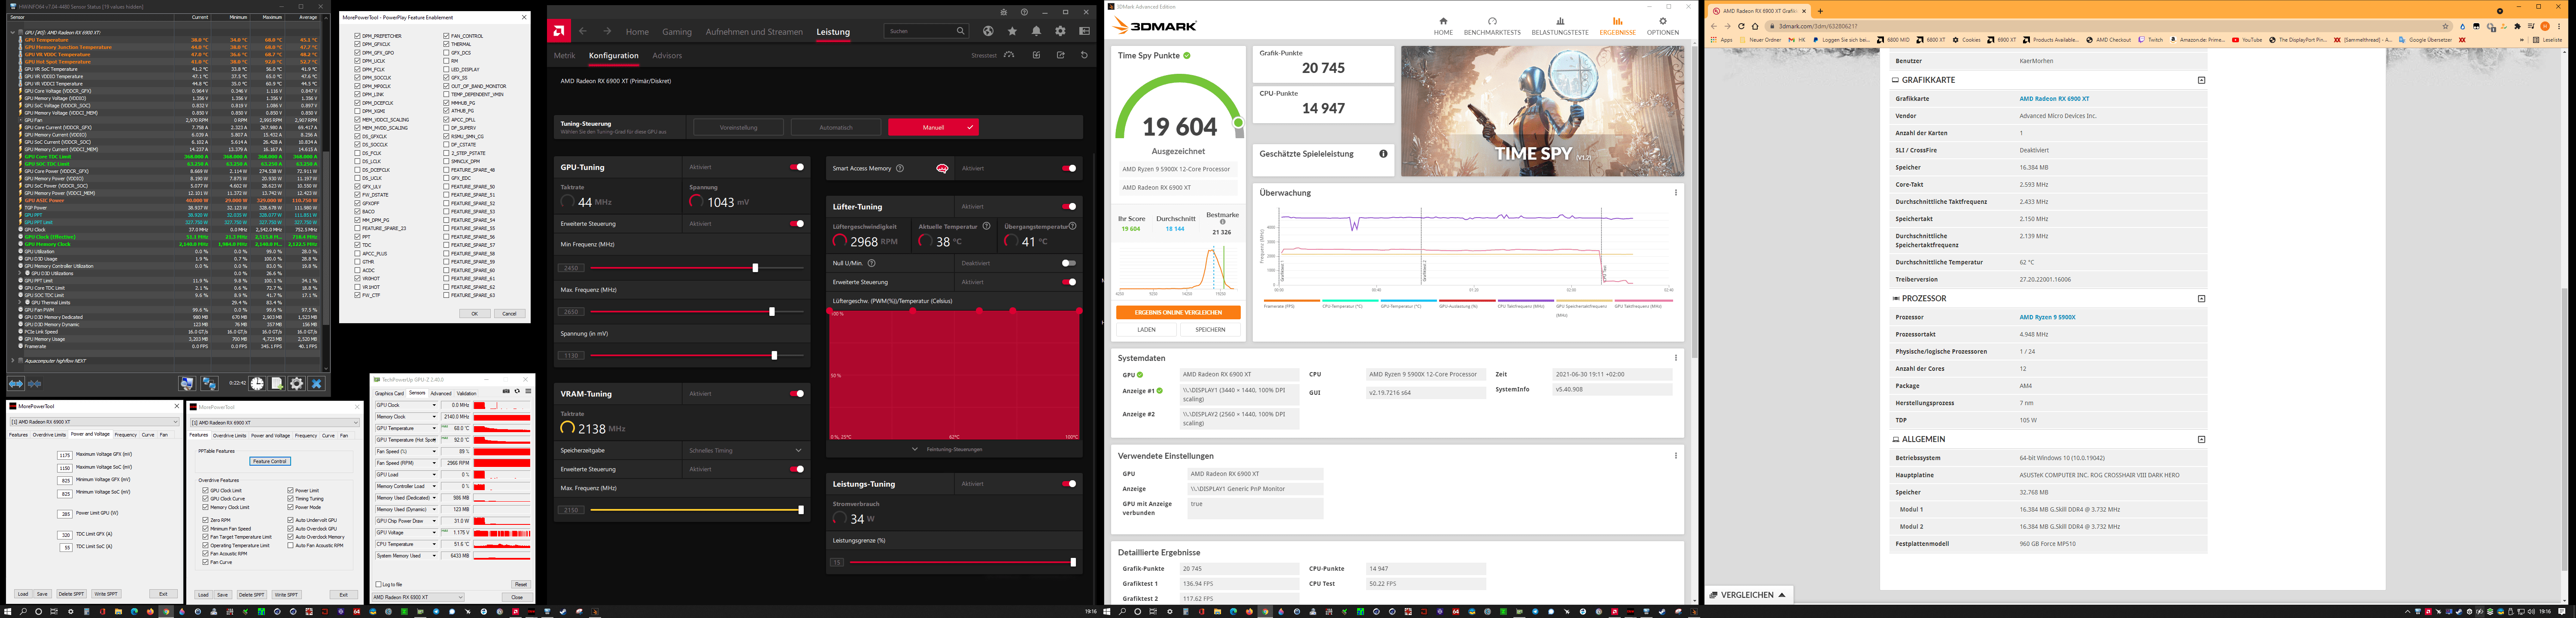
Task: Toggle FAN_CONTROL checkbox in Feature Enablement
Action: point(446,36)
